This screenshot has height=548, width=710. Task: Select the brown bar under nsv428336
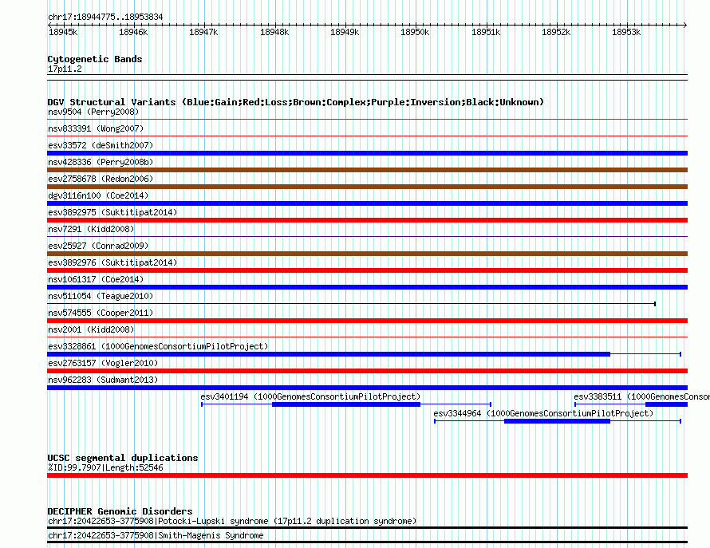(x=367, y=170)
